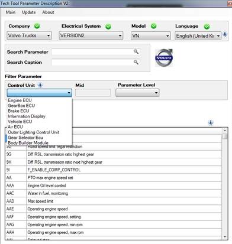
Task: Select GearBox ECU from the list
Action: [40, 106]
